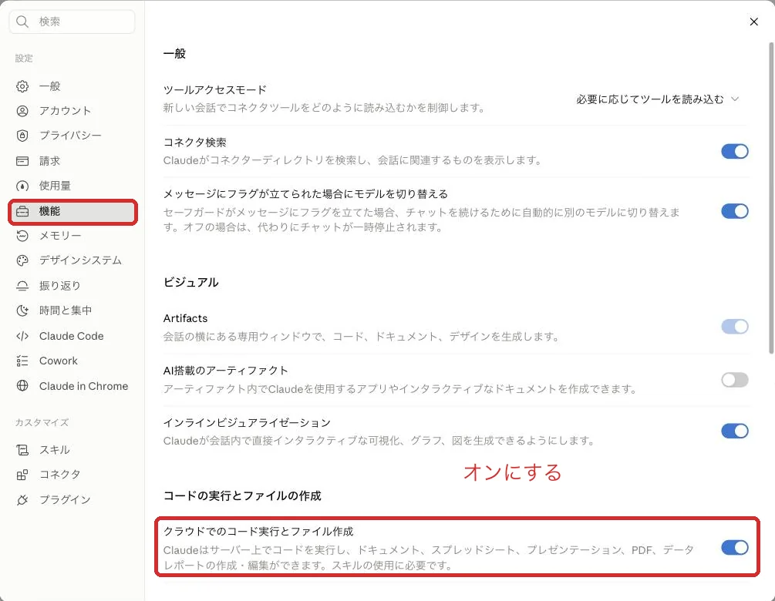This screenshot has height=601, width=775.
Task: Click the メモリー history icon
Action: tap(22, 236)
